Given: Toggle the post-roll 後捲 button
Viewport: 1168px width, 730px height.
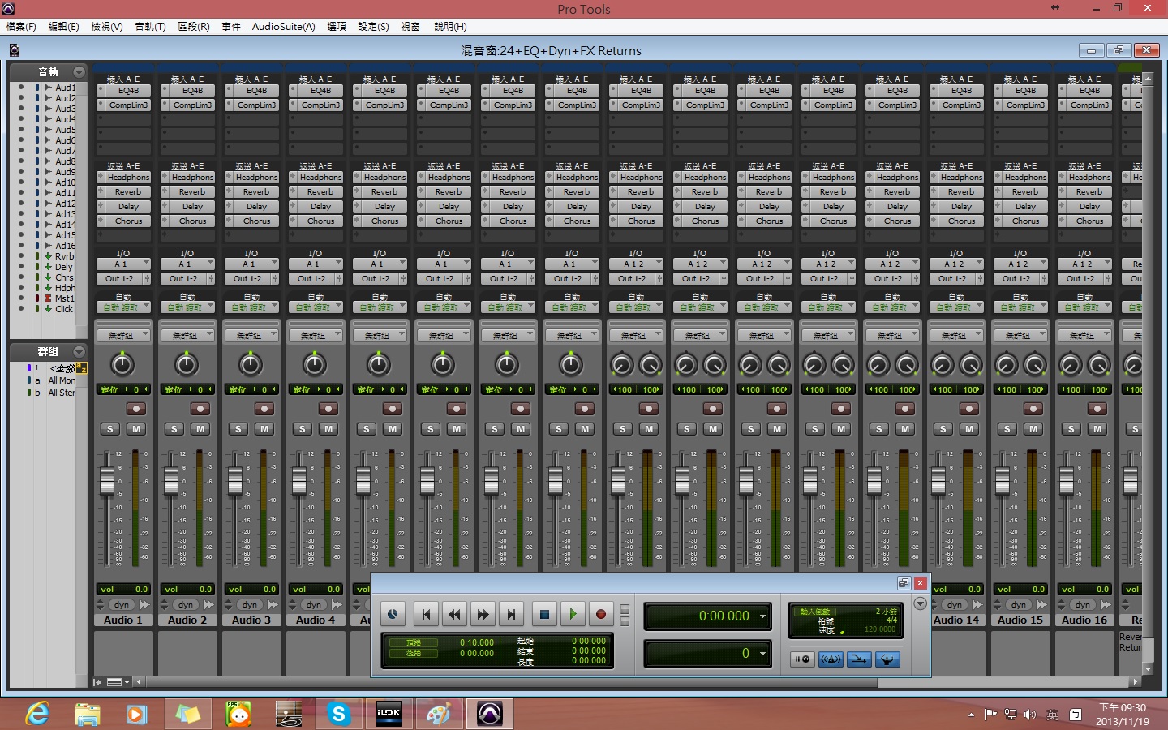Looking at the screenshot, I should [x=414, y=653].
